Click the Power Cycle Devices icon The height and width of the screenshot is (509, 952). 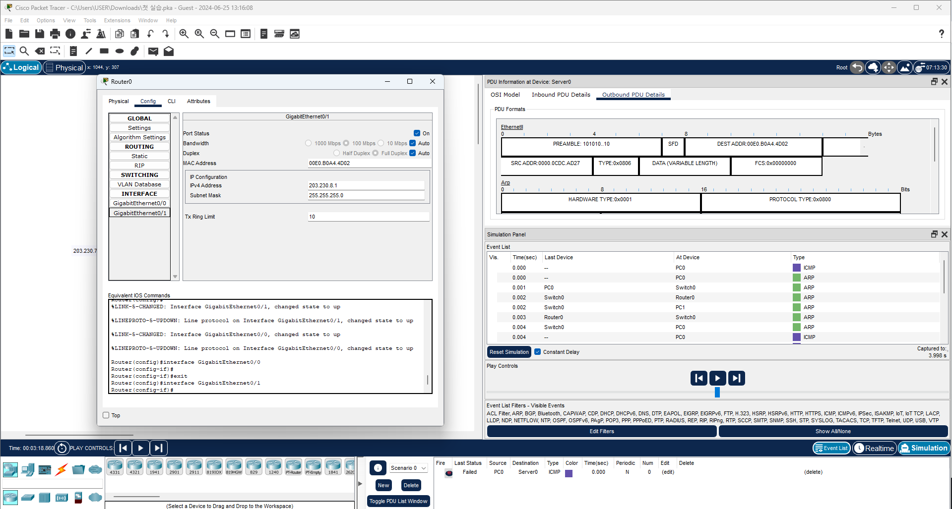click(62, 448)
